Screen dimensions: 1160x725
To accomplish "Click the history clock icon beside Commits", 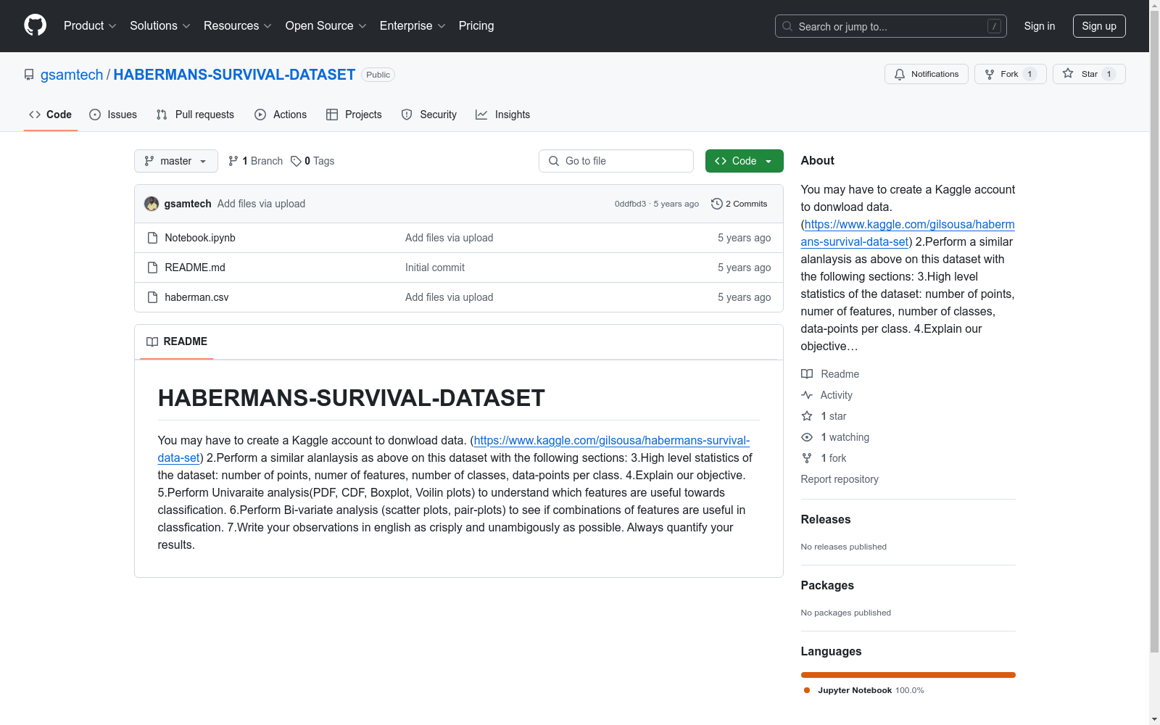I will click(x=717, y=204).
